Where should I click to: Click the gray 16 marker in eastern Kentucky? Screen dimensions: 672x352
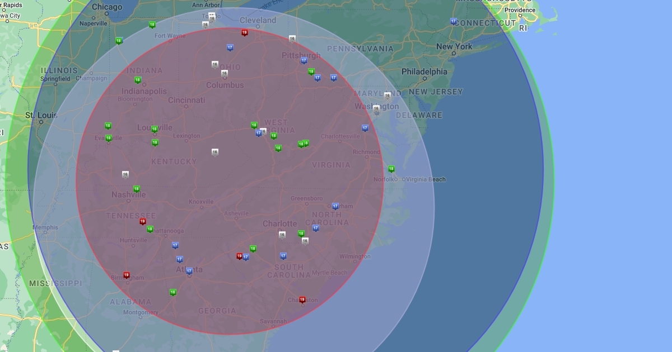coord(215,152)
